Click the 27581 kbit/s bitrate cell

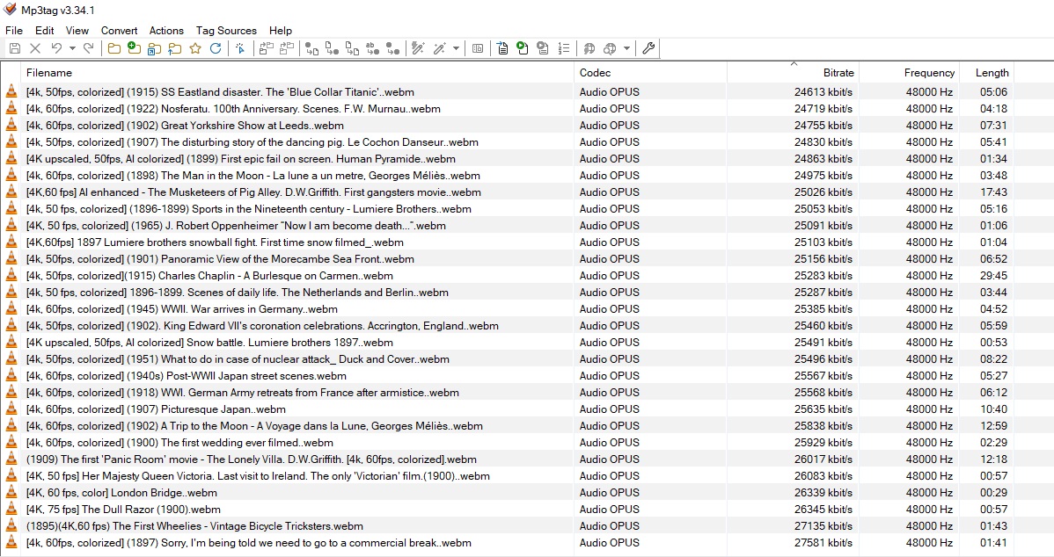(x=823, y=543)
